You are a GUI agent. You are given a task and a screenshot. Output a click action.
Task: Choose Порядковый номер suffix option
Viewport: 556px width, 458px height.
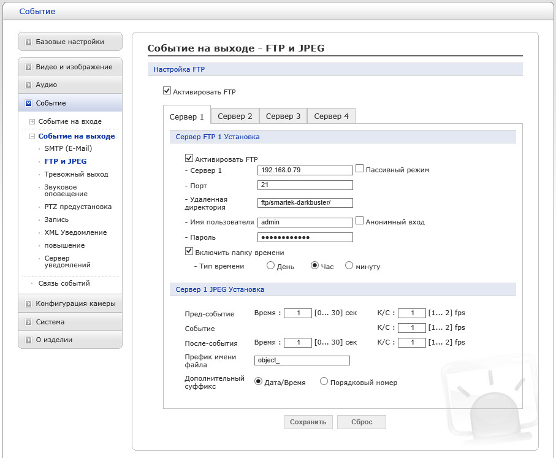click(324, 381)
